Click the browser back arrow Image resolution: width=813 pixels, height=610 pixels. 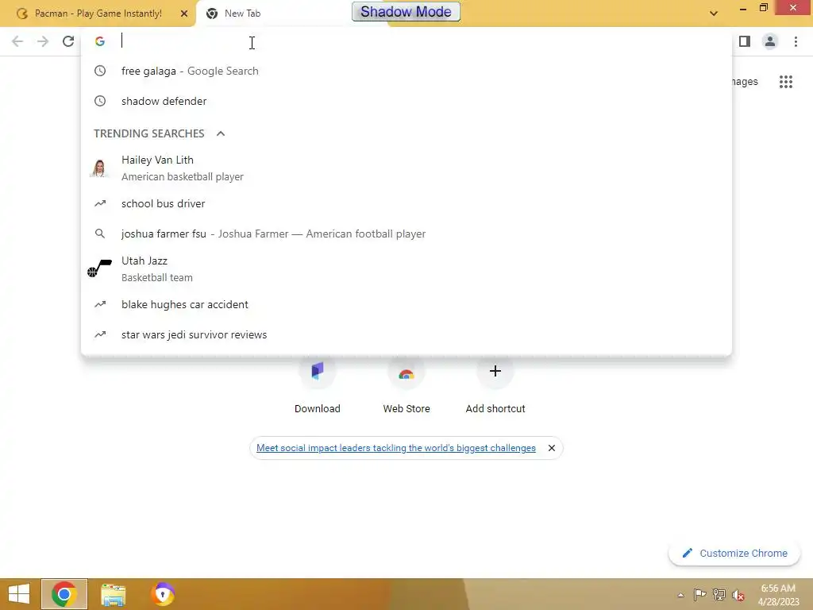pyautogui.click(x=17, y=41)
